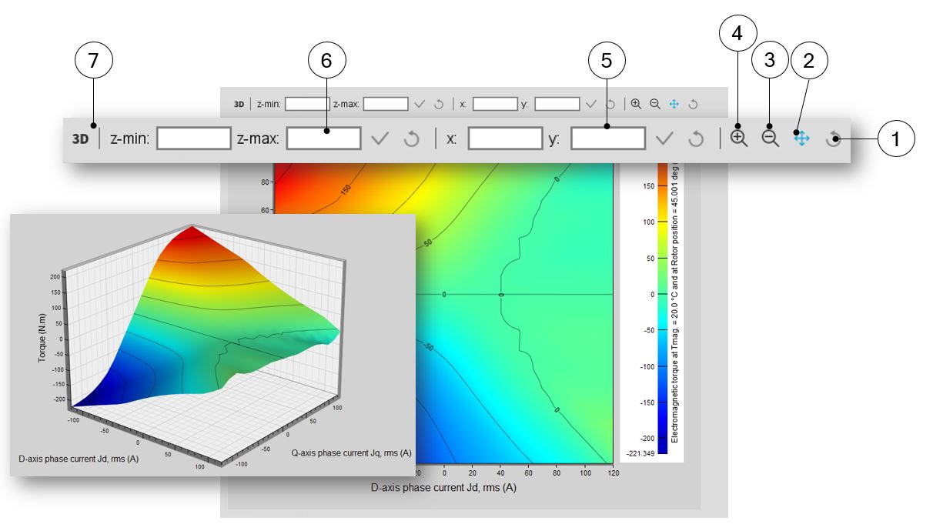The width and height of the screenshot is (933, 531).
Task: Focus the y input field in enlarged toolbar
Action: click(x=608, y=139)
